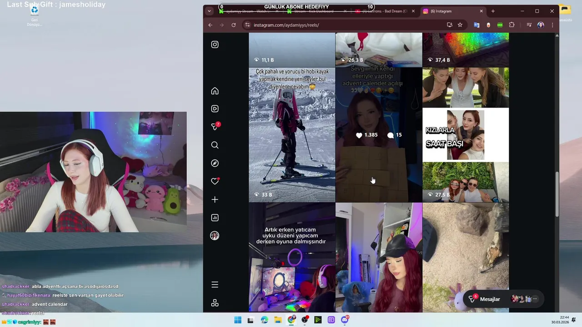Open the dashboard insights chart icon
582x327 pixels.
point(215,218)
